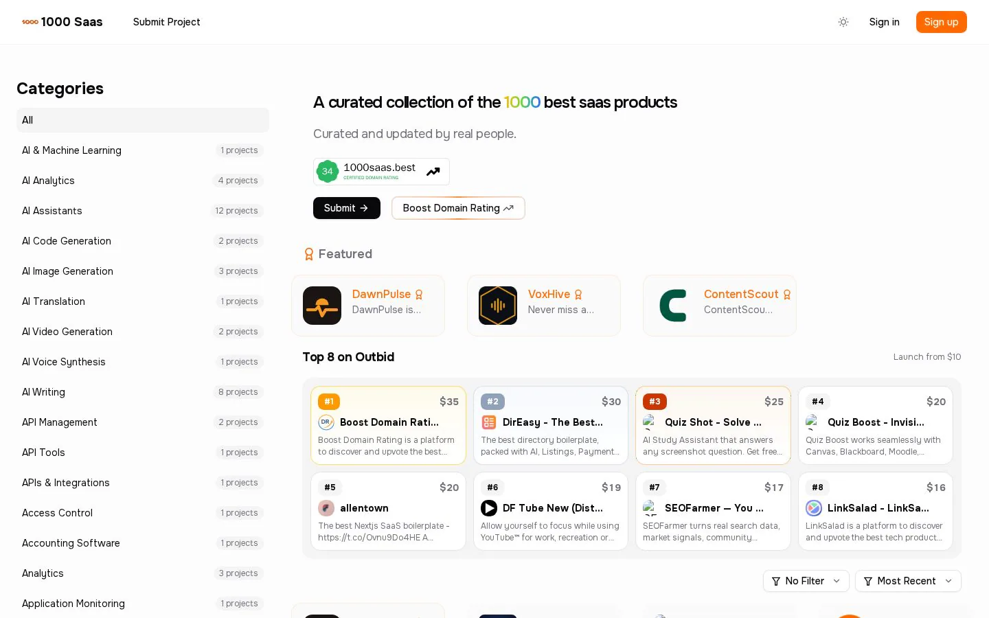The width and height of the screenshot is (989, 618).
Task: Select the AI Assistants category
Action: pyautogui.click(x=143, y=211)
